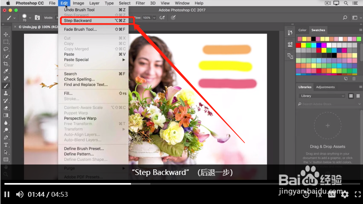Select the Rectangular Marquee tool
This screenshot has height=204, width=363.
pos(6,42)
